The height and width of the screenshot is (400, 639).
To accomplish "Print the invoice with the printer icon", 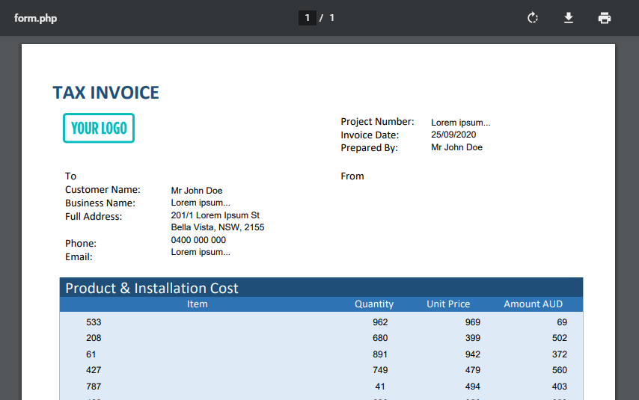I will click(605, 18).
